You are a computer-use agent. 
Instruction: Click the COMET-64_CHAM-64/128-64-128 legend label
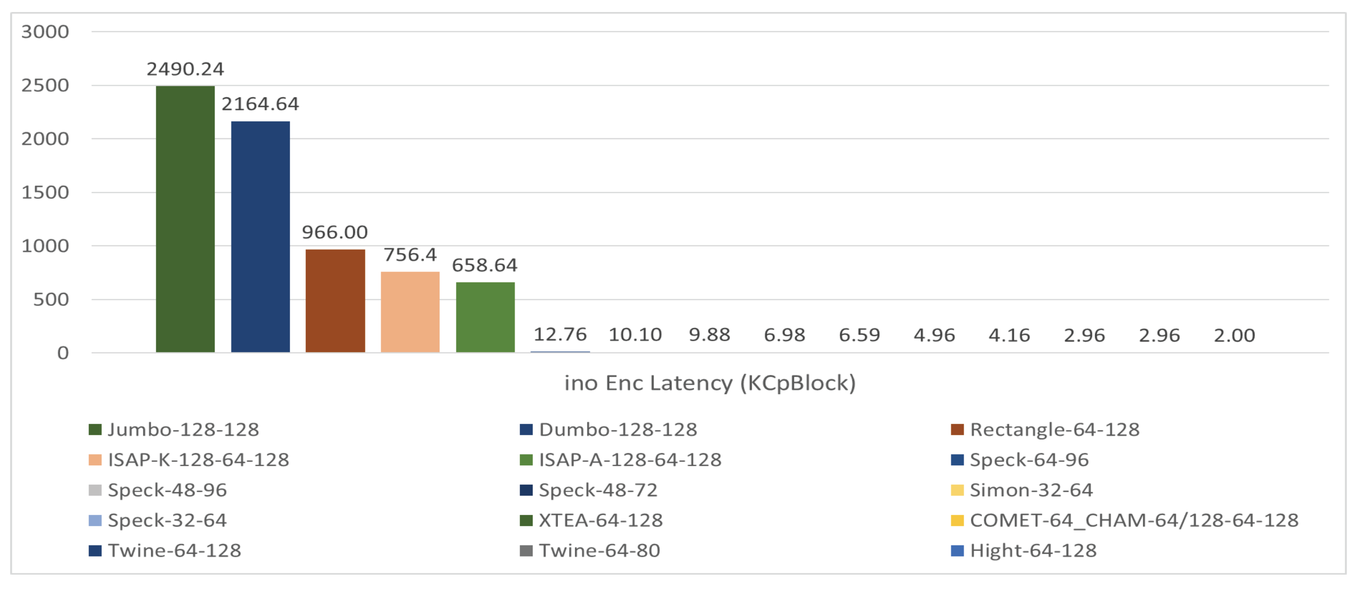tap(1134, 520)
